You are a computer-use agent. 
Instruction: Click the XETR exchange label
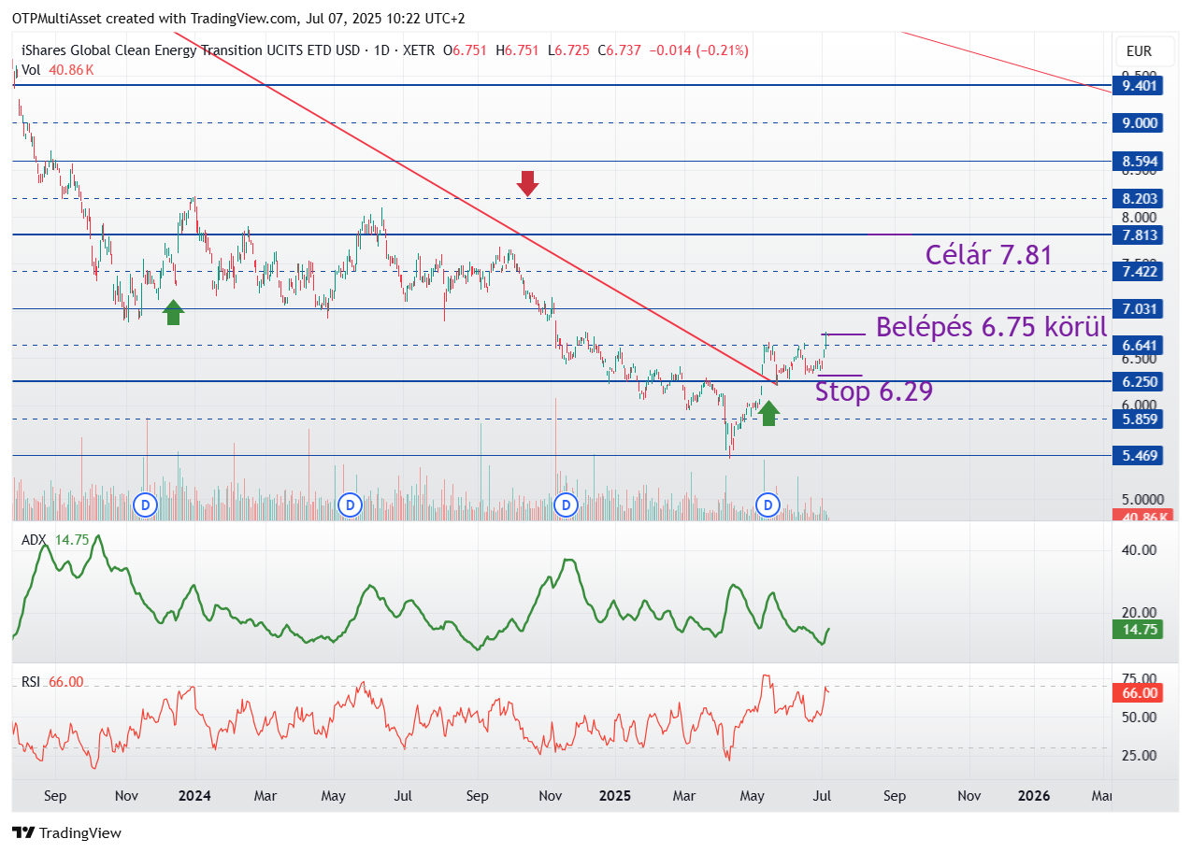click(x=418, y=50)
